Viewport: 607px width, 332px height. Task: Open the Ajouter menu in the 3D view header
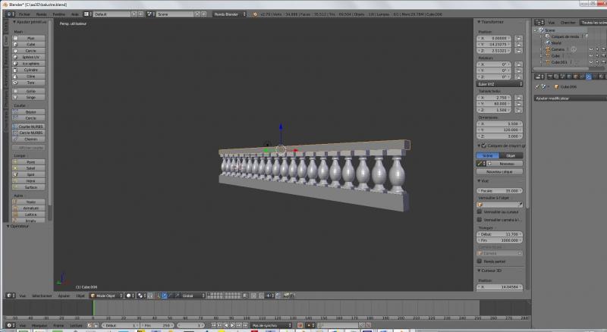pyautogui.click(x=64, y=296)
